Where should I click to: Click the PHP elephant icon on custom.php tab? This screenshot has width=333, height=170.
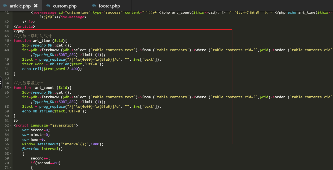[x=48, y=6]
